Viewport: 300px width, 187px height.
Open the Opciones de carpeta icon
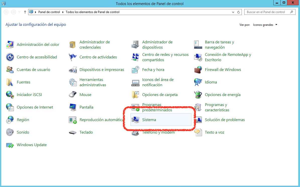pos(135,95)
